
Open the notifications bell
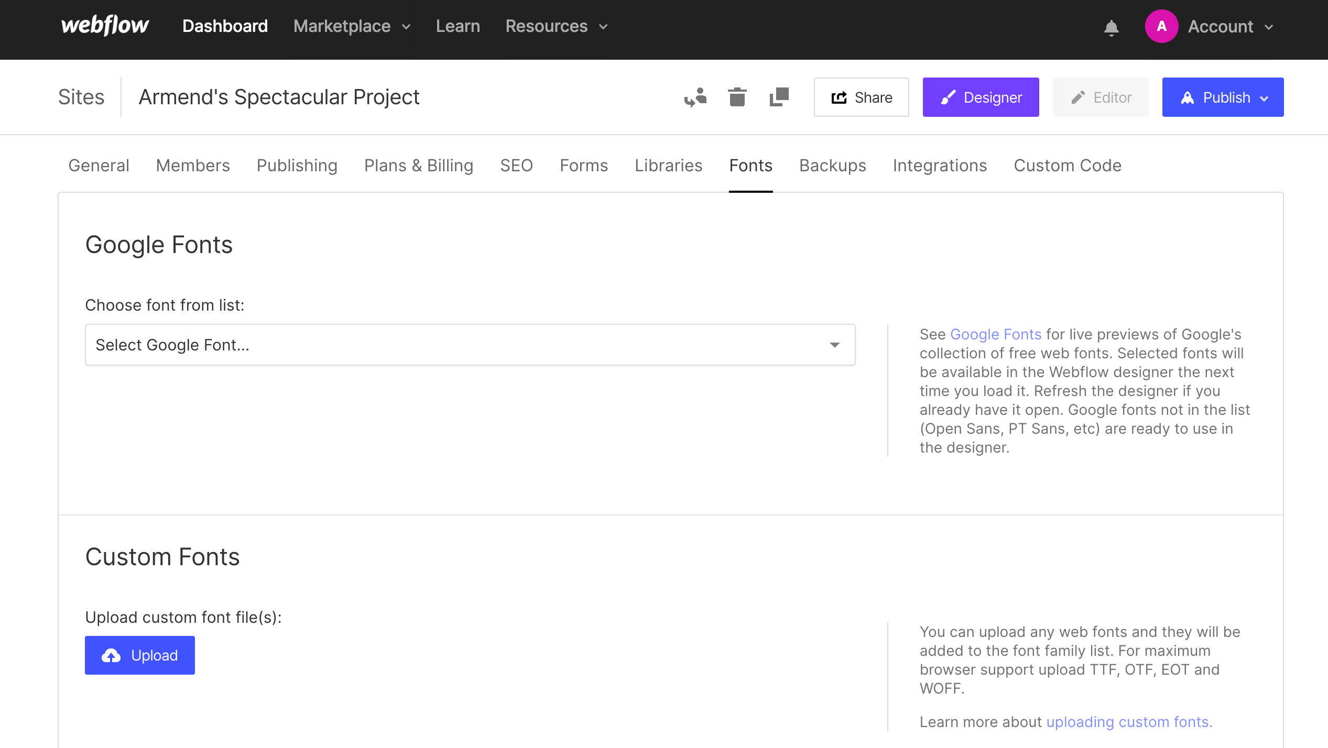[1111, 27]
